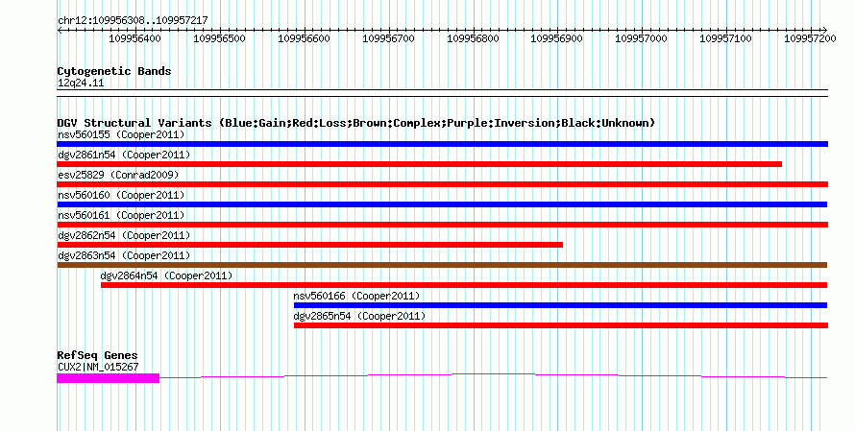Click ruler position 109956700
855x431 pixels.
[x=389, y=38]
